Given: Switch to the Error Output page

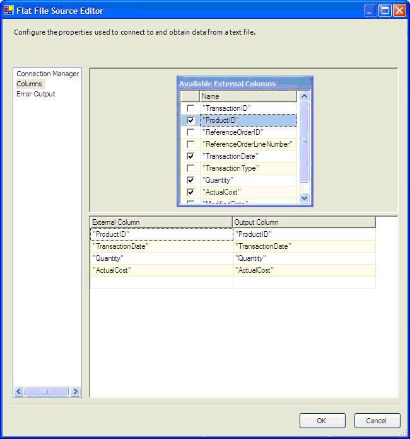Looking at the screenshot, I should pyautogui.click(x=36, y=94).
